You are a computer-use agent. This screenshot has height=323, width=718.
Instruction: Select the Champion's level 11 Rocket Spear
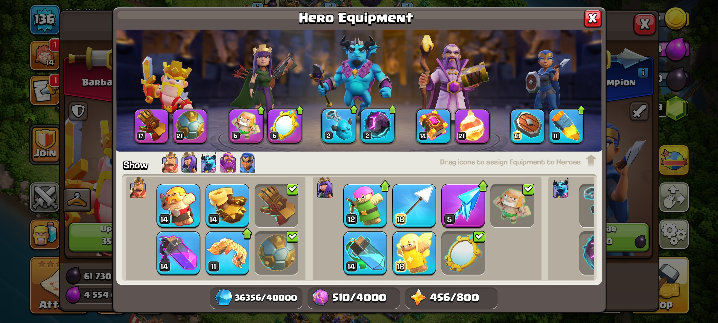click(x=566, y=126)
